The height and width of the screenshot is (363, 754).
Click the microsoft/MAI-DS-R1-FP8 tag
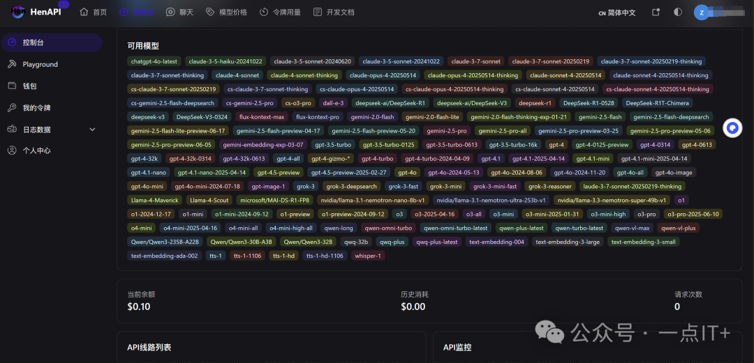[274, 200]
